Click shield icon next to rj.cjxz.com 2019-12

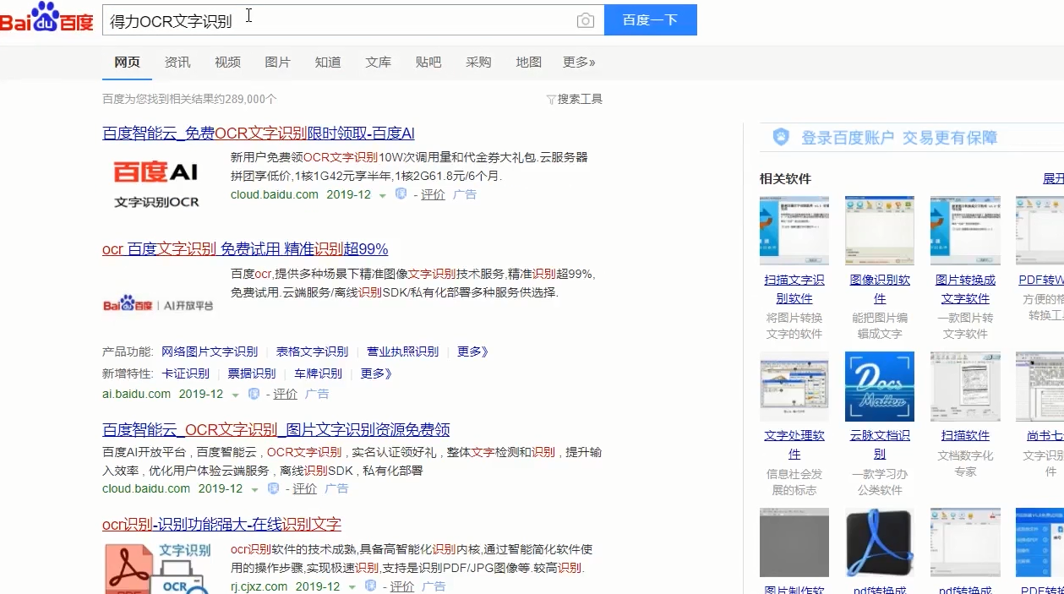[370, 586]
